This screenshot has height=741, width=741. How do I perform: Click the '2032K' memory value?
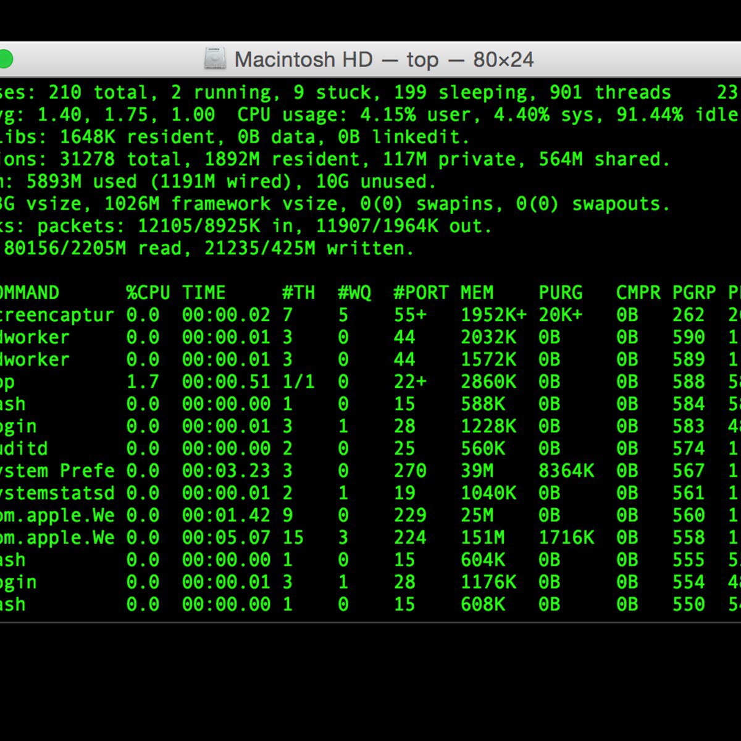pyautogui.click(x=488, y=337)
